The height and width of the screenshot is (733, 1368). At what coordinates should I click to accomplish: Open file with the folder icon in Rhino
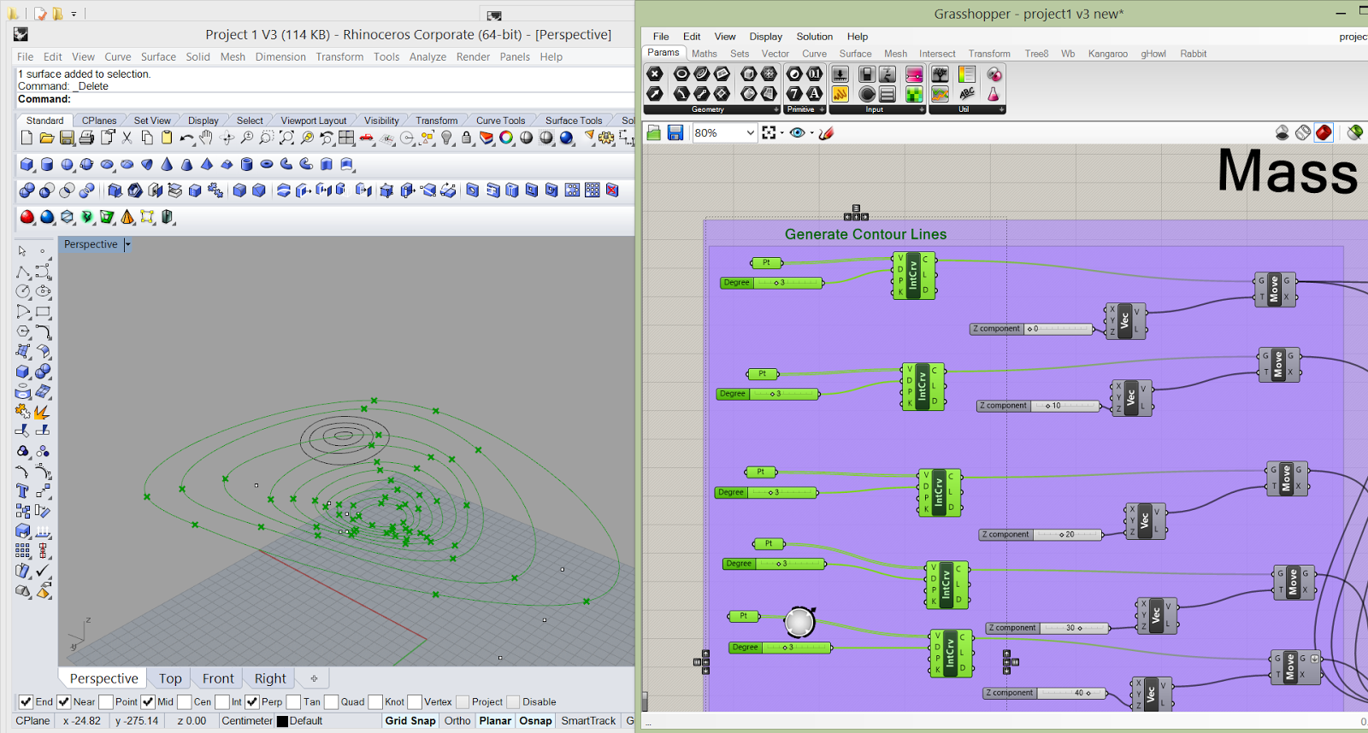pyautogui.click(x=47, y=138)
